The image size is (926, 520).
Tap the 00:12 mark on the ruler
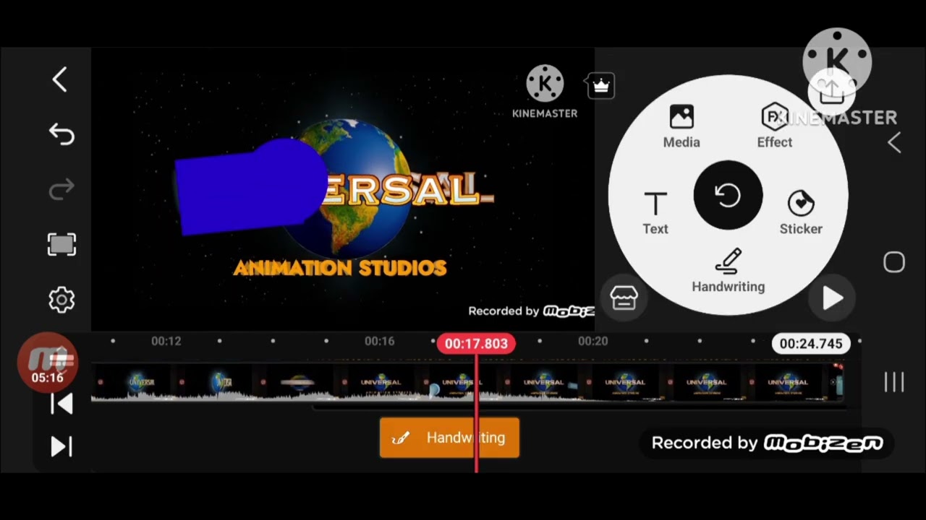click(166, 341)
